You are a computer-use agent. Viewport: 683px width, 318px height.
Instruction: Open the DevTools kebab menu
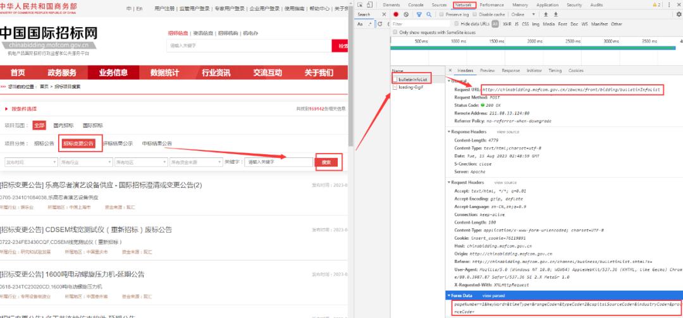point(669,5)
